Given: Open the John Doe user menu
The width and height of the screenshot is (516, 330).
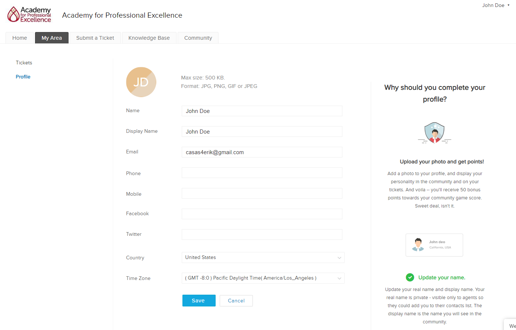Looking at the screenshot, I should tap(496, 6).
